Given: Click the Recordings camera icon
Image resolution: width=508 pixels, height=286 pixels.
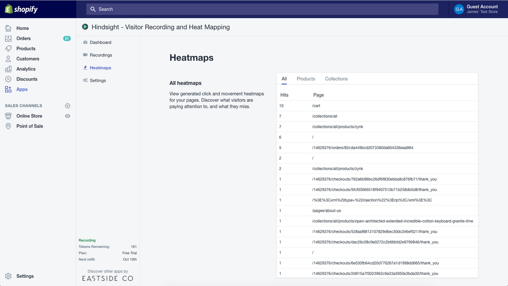Looking at the screenshot, I should (x=85, y=55).
